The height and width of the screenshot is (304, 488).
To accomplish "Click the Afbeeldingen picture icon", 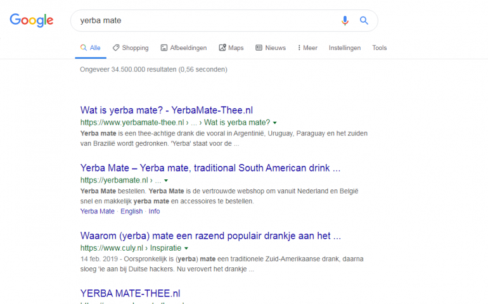I will click(164, 47).
